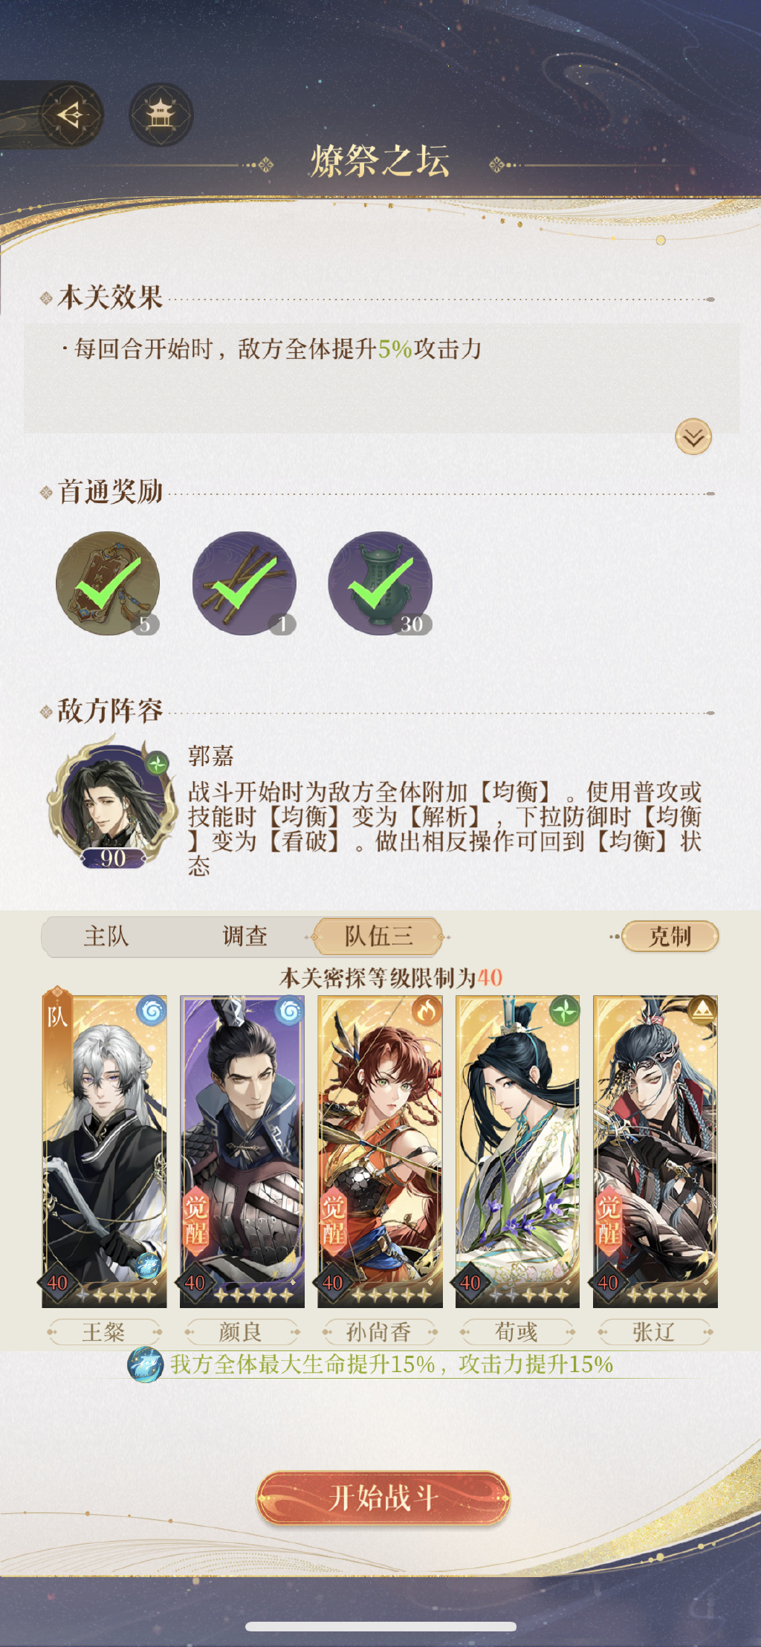Tap the back arrow icon
Image resolution: width=761 pixels, height=1647 pixels.
[x=71, y=115]
